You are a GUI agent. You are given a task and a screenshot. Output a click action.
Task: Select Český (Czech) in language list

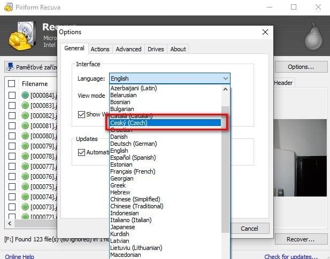[165, 123]
